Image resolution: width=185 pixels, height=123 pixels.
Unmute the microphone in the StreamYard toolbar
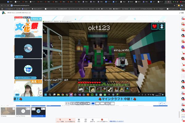60,120
